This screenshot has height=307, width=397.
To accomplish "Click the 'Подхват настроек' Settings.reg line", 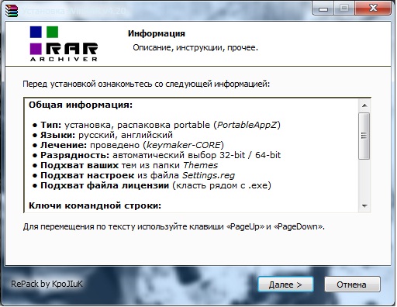I will (133, 175).
